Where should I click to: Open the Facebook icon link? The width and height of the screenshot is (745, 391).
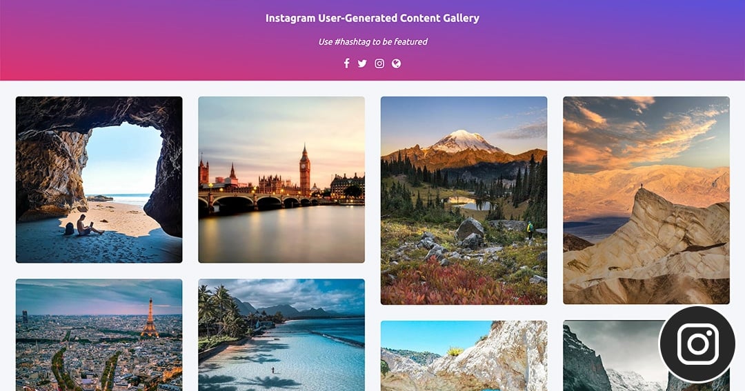347,63
